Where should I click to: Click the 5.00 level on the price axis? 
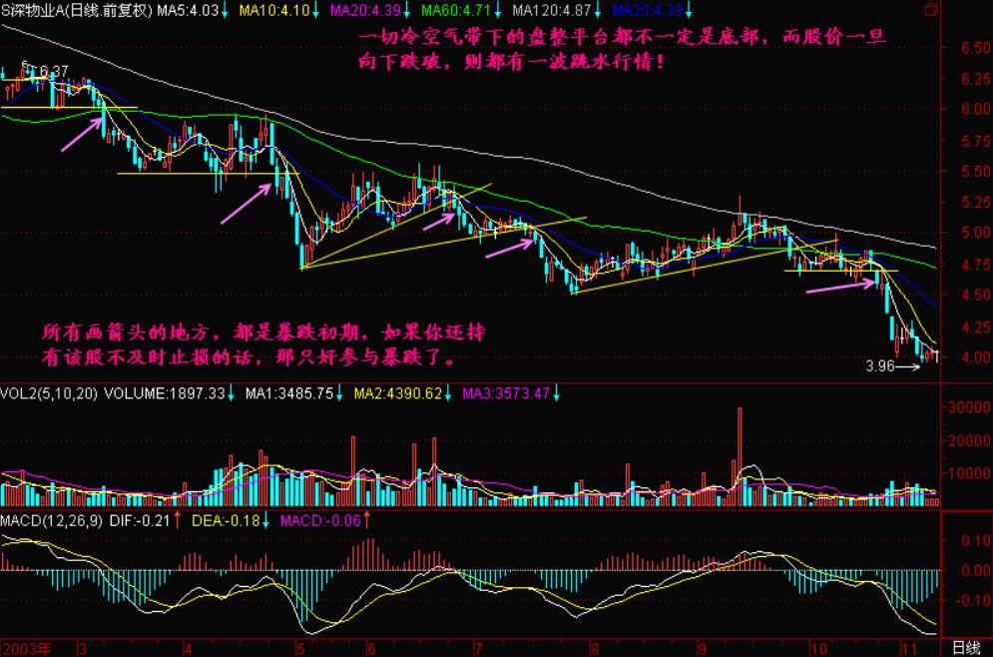[962, 233]
